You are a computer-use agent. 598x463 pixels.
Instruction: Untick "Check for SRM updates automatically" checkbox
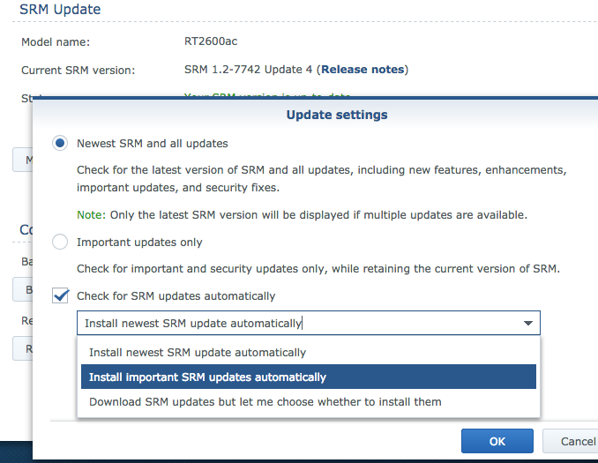pos(60,295)
